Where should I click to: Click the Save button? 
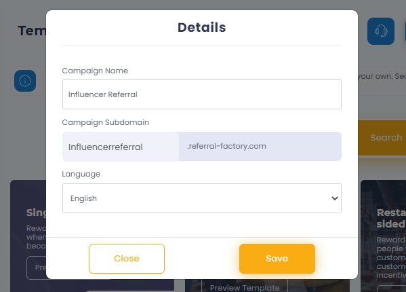pyautogui.click(x=277, y=259)
